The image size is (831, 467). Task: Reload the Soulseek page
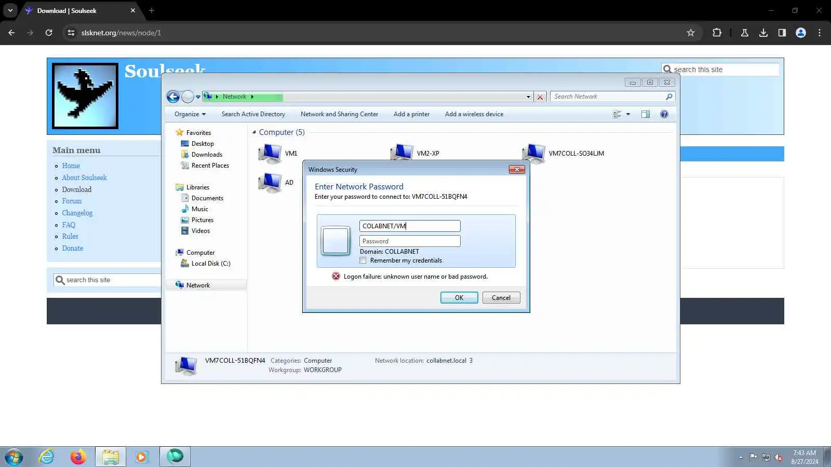[49, 33]
